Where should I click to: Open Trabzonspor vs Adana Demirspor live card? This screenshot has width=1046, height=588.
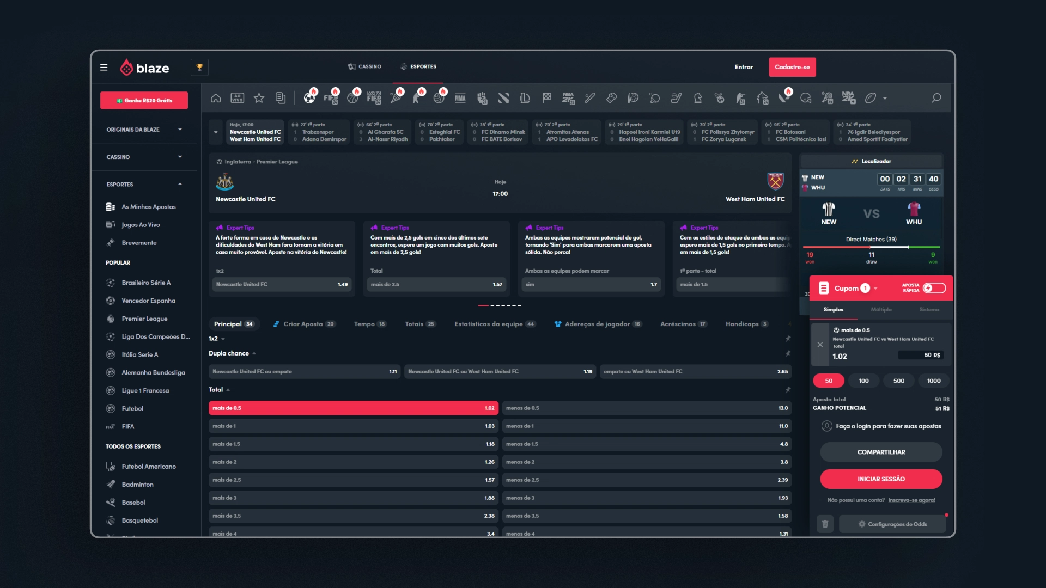[x=319, y=132]
